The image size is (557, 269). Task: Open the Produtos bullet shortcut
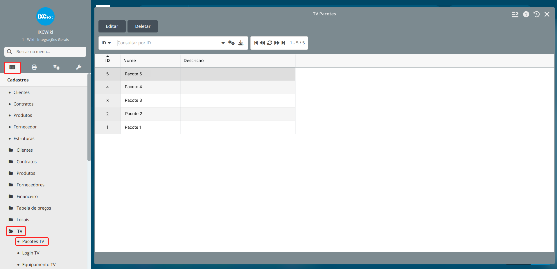coord(23,115)
